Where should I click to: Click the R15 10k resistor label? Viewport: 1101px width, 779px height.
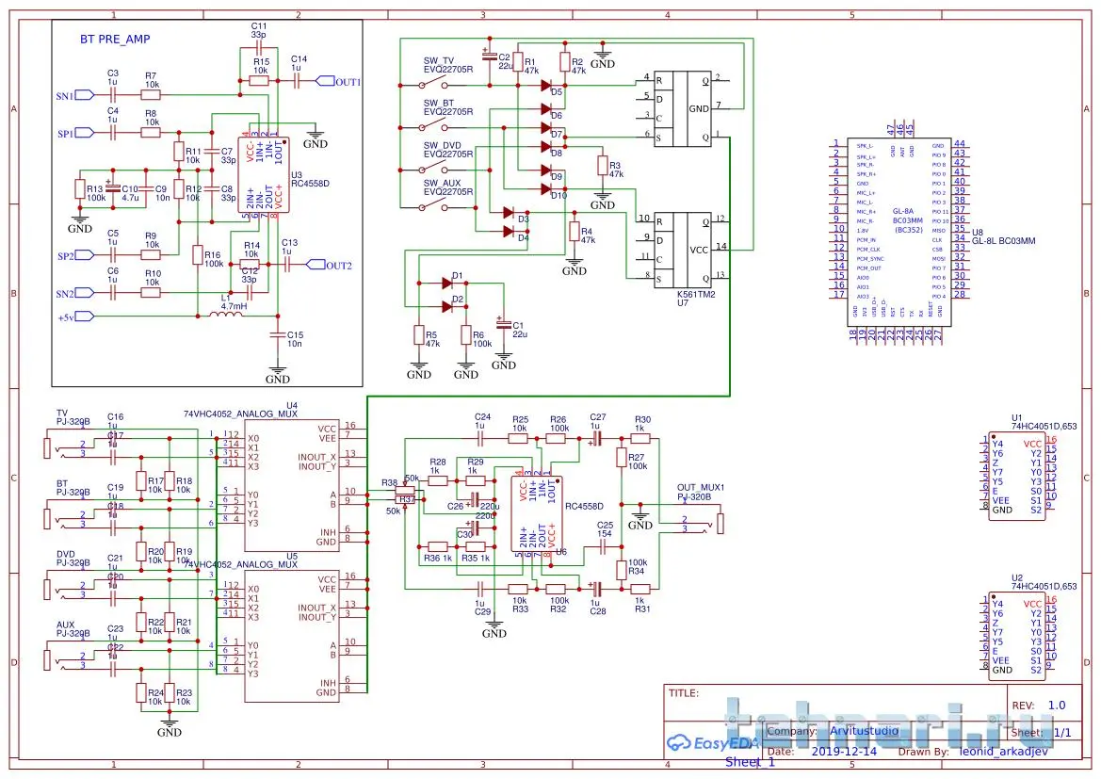click(x=261, y=66)
